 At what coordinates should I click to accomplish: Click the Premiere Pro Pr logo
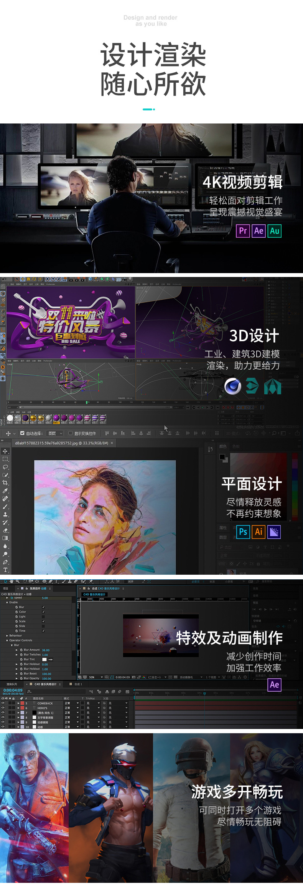pos(243,231)
